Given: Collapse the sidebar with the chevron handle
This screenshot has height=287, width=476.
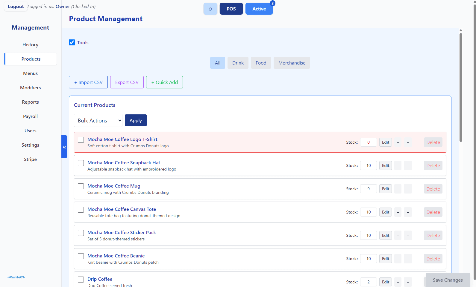Looking at the screenshot, I should (64, 147).
